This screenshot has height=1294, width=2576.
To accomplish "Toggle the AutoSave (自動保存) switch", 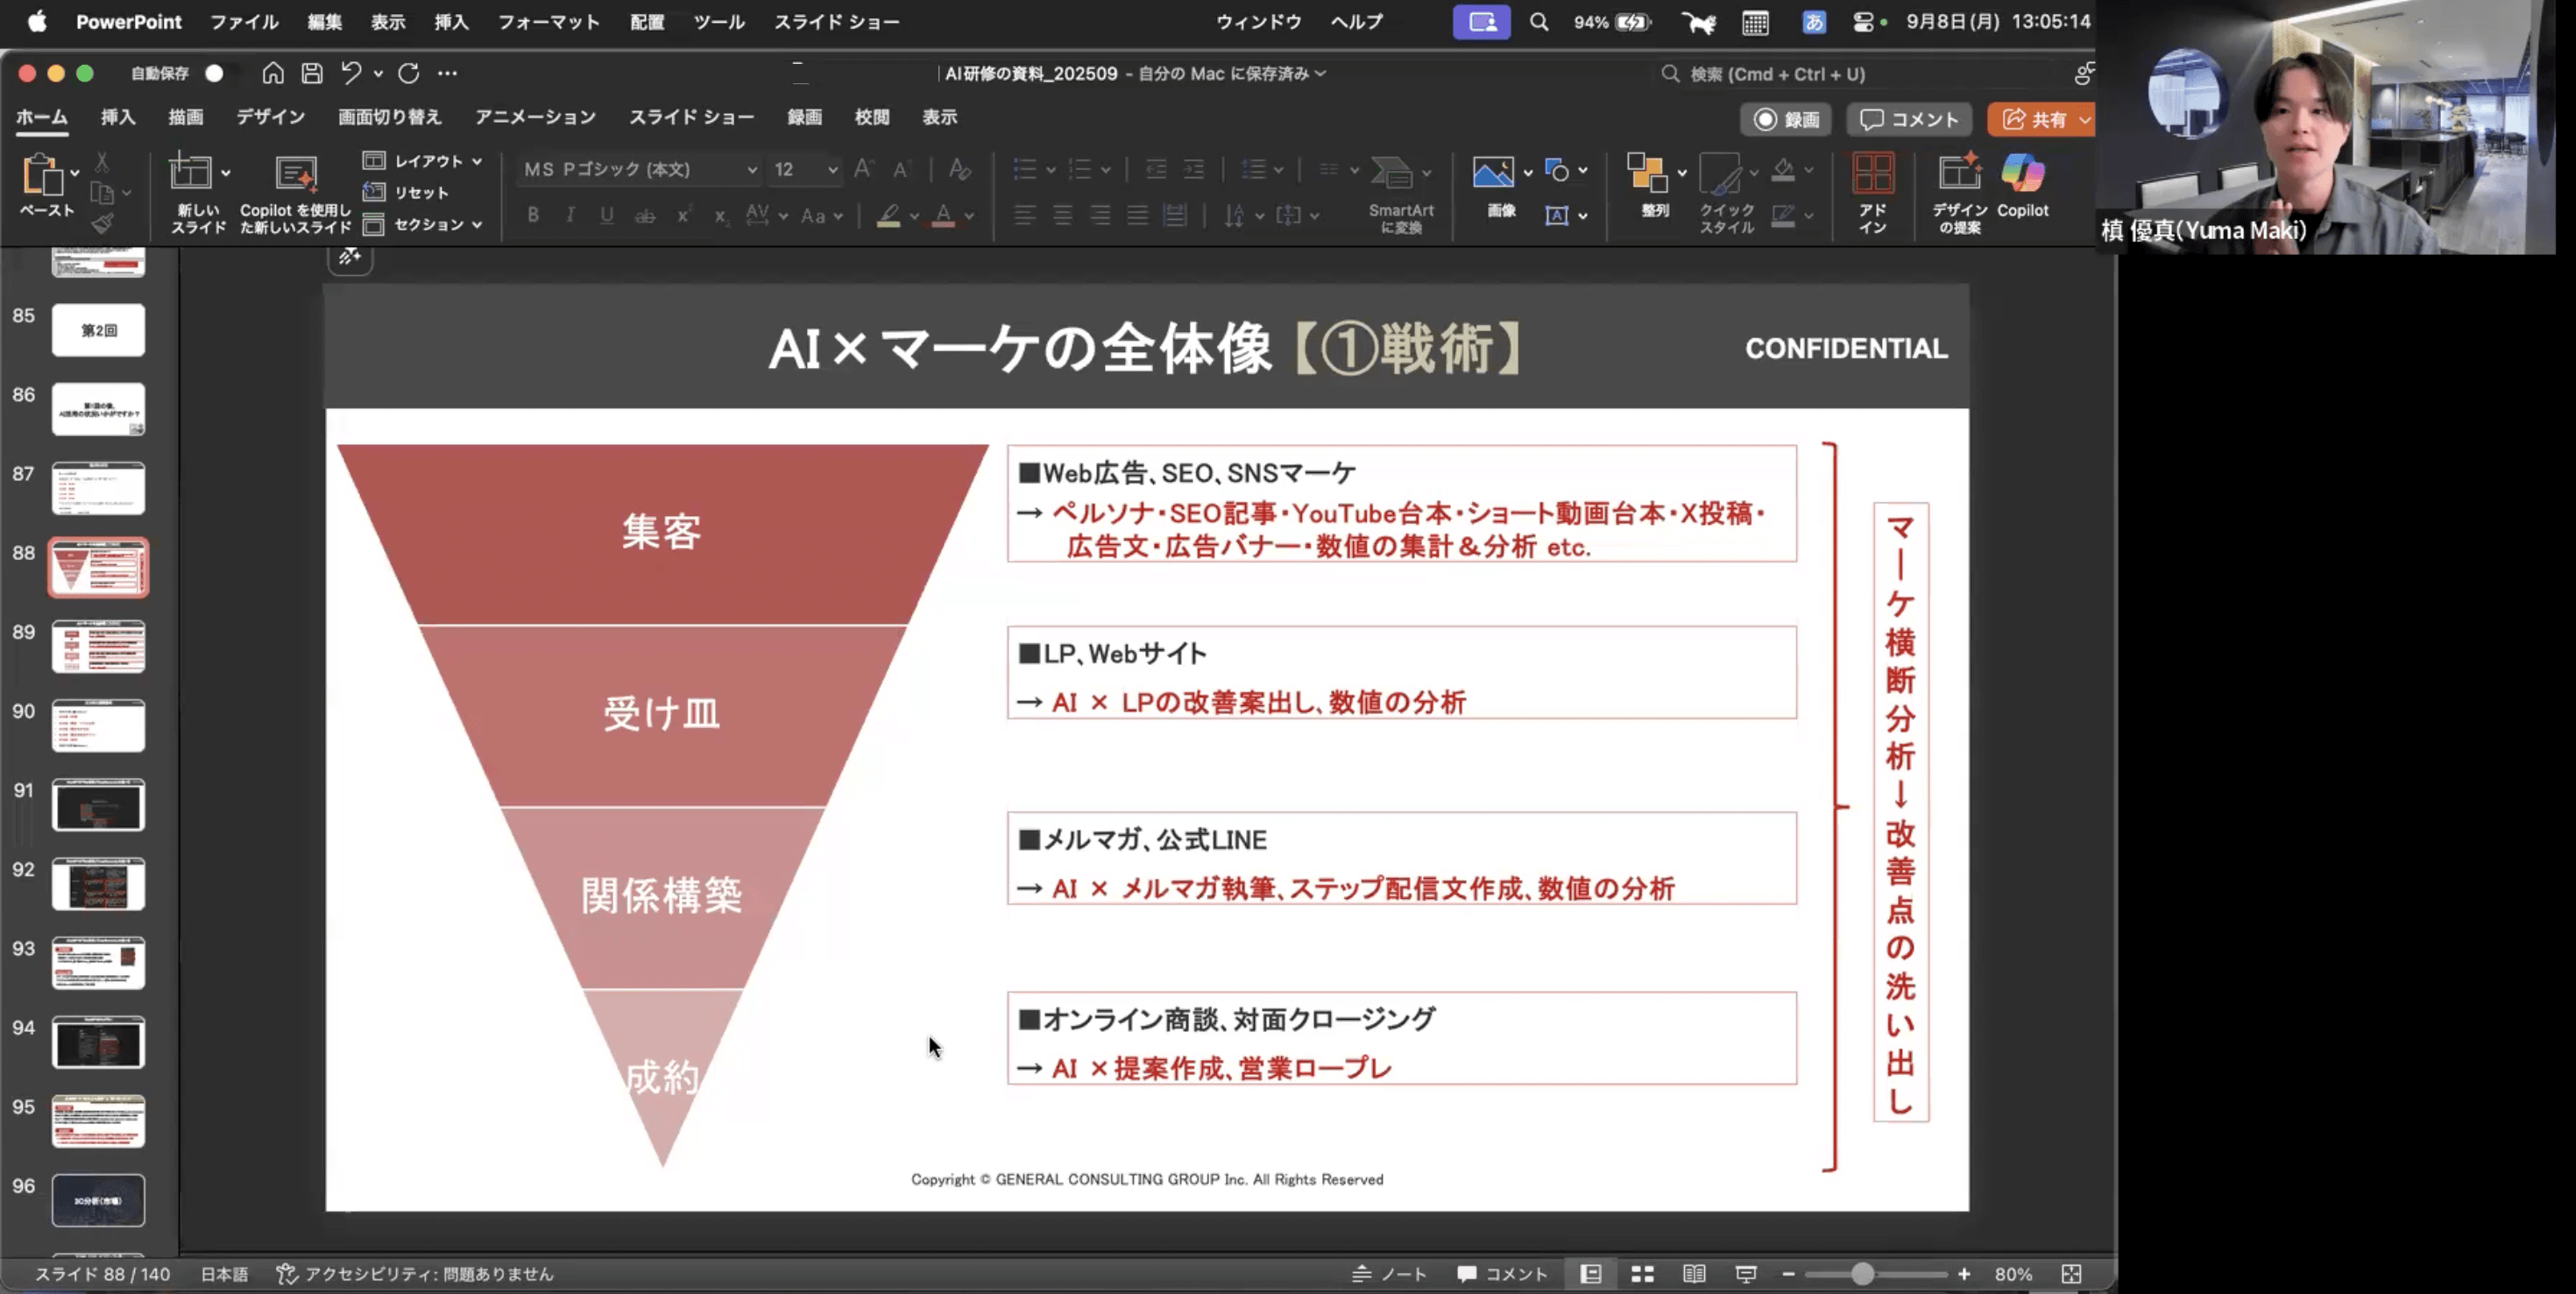I will coord(219,73).
